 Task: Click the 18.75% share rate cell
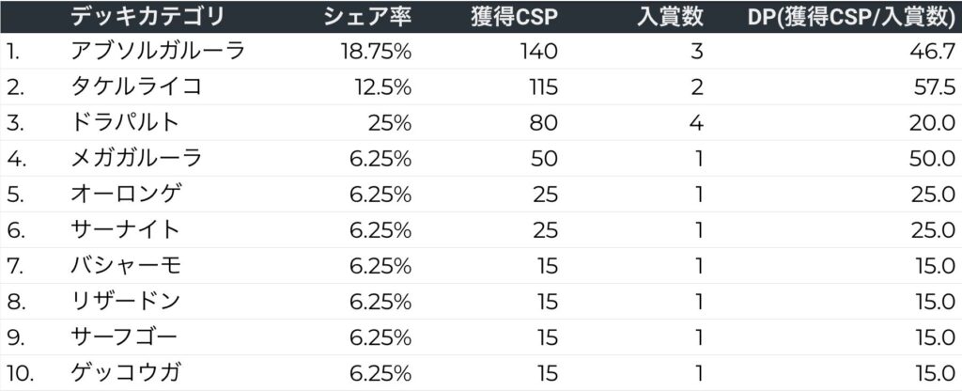(x=376, y=51)
